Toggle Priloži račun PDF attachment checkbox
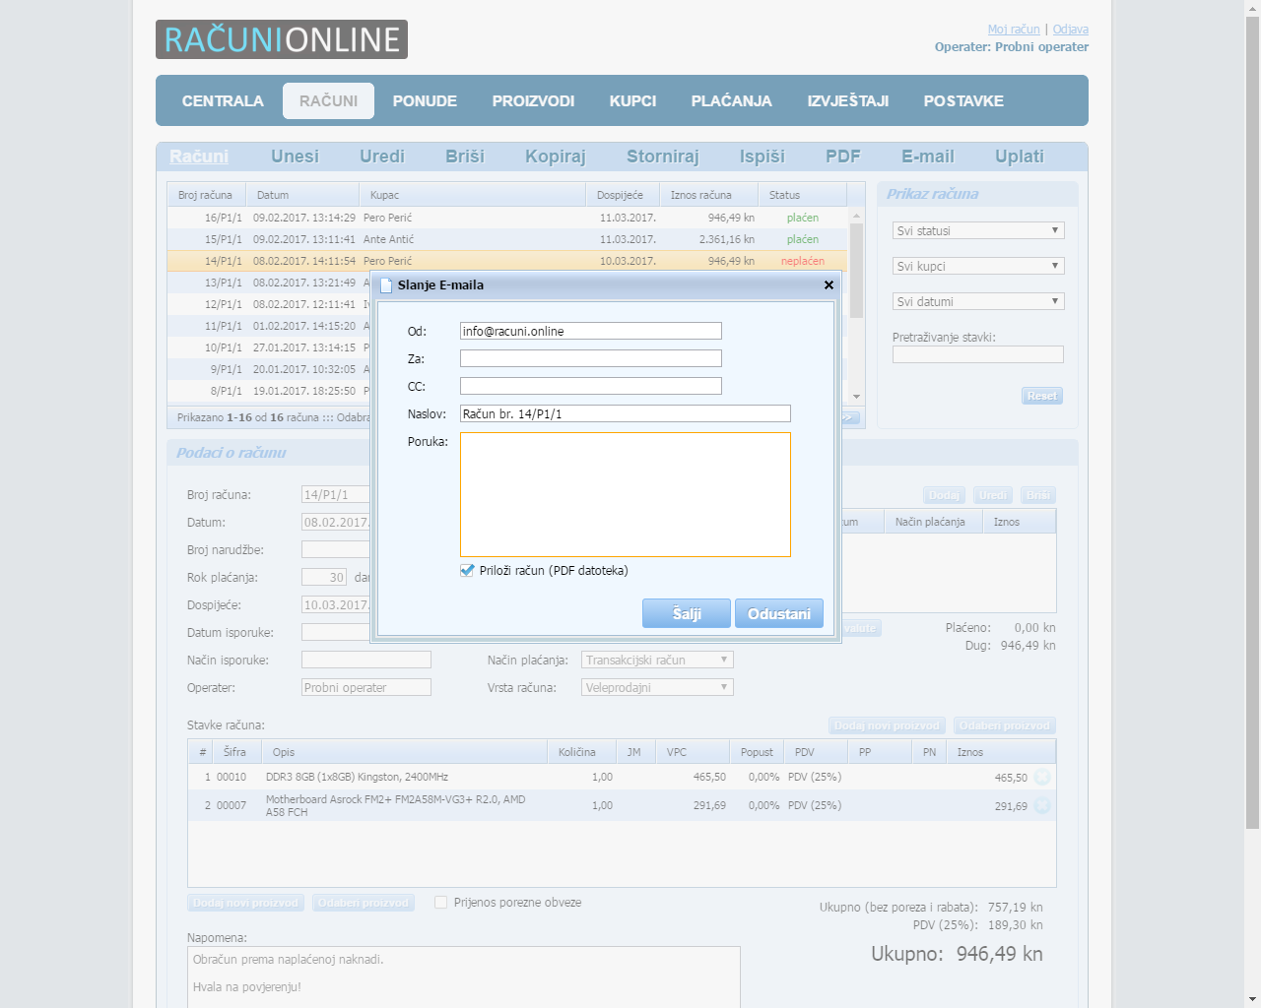 click(467, 571)
